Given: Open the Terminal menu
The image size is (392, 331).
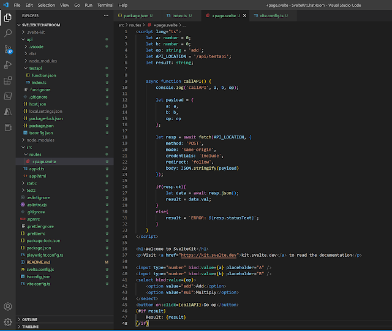Looking at the screenshot, I should [x=105, y=4].
